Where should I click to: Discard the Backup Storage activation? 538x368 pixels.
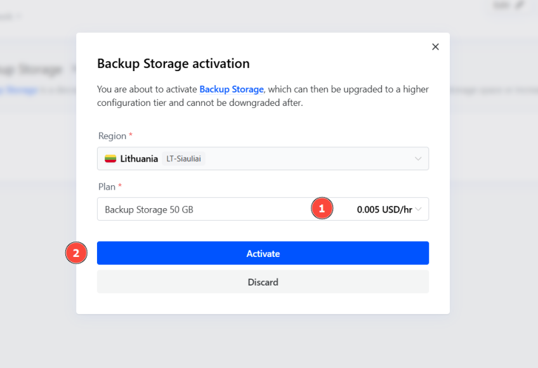click(x=263, y=282)
